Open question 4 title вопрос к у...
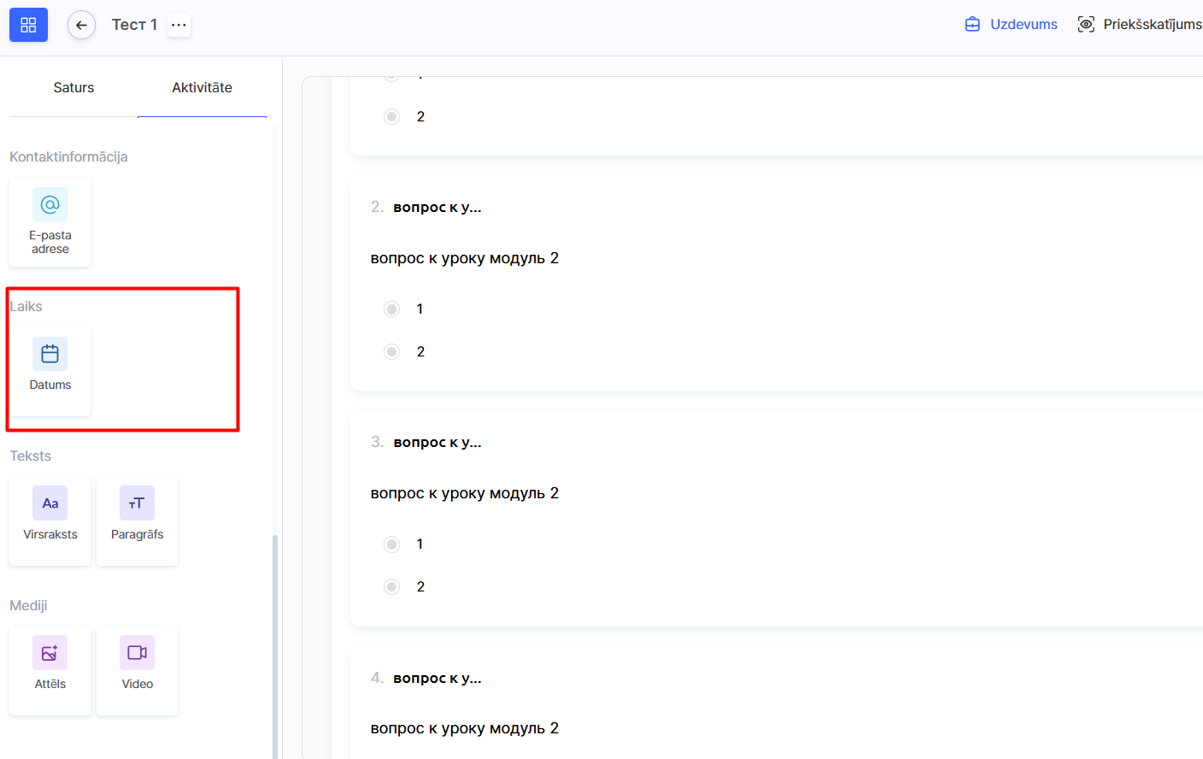 point(437,678)
